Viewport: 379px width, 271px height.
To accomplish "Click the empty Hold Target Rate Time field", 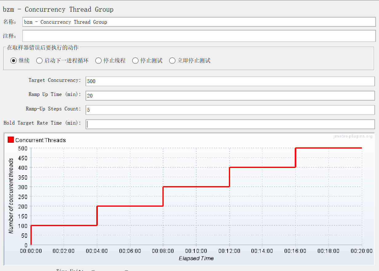I will (x=230, y=124).
